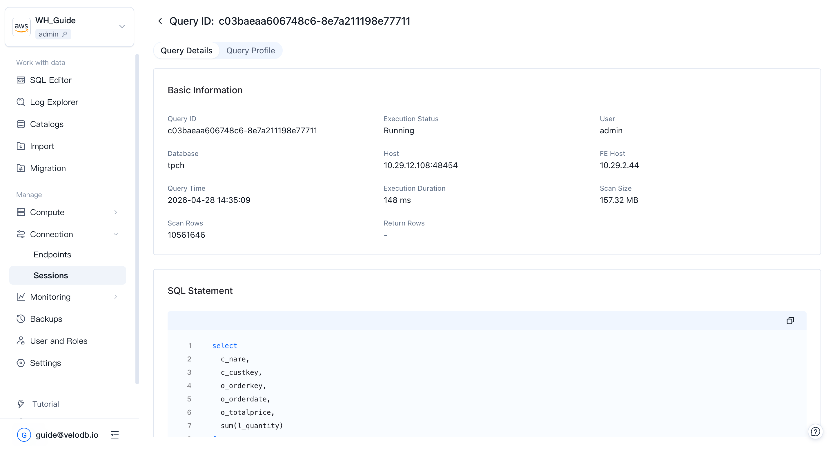
Task: Open the Tutorial link
Action: coord(46,404)
